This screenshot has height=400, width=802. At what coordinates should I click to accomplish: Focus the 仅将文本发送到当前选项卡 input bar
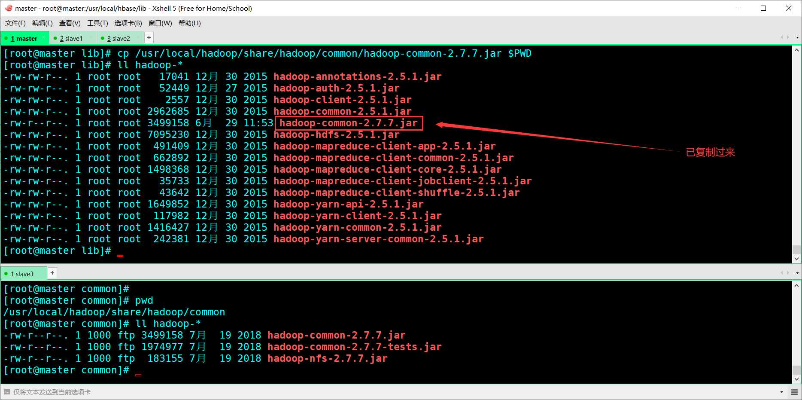click(391, 392)
